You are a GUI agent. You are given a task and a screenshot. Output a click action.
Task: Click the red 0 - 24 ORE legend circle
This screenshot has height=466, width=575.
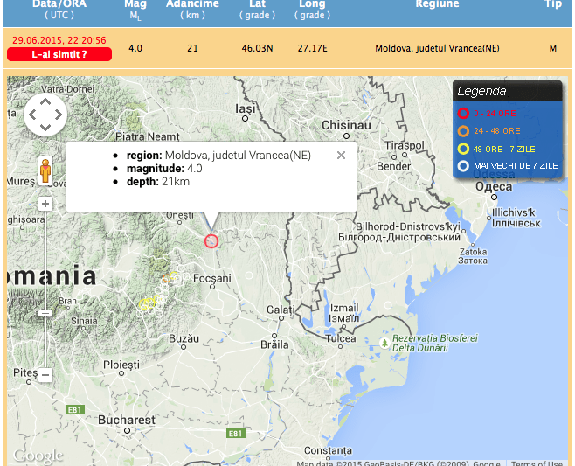coord(463,113)
